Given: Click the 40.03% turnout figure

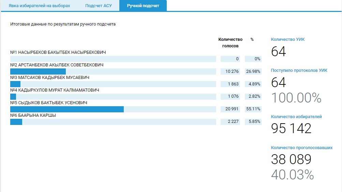Looking at the screenshot, I should 292,175.
